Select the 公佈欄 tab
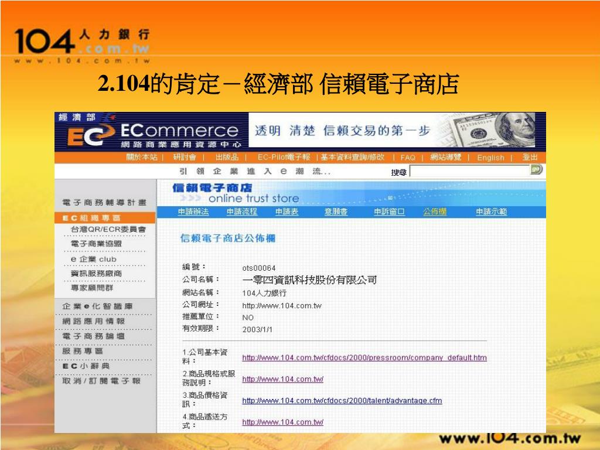 click(435, 212)
